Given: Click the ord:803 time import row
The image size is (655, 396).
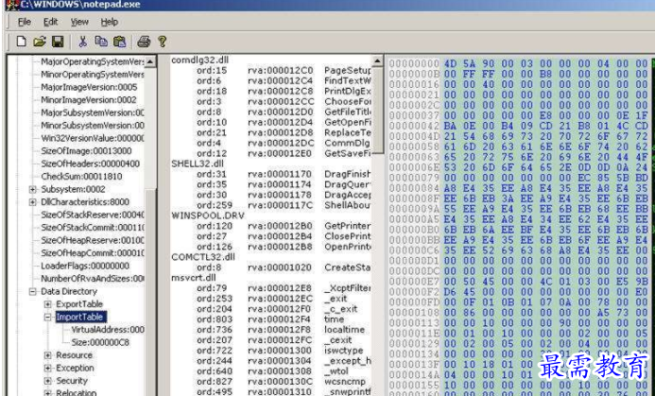Looking at the screenshot, I should click(x=270, y=319).
